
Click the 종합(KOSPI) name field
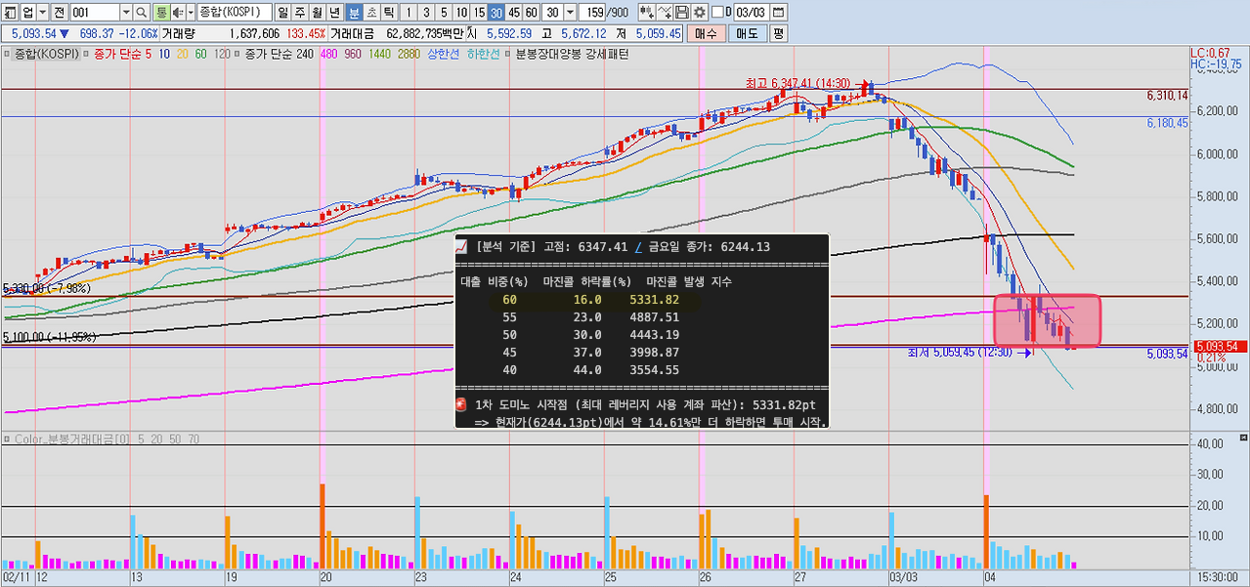point(235,13)
